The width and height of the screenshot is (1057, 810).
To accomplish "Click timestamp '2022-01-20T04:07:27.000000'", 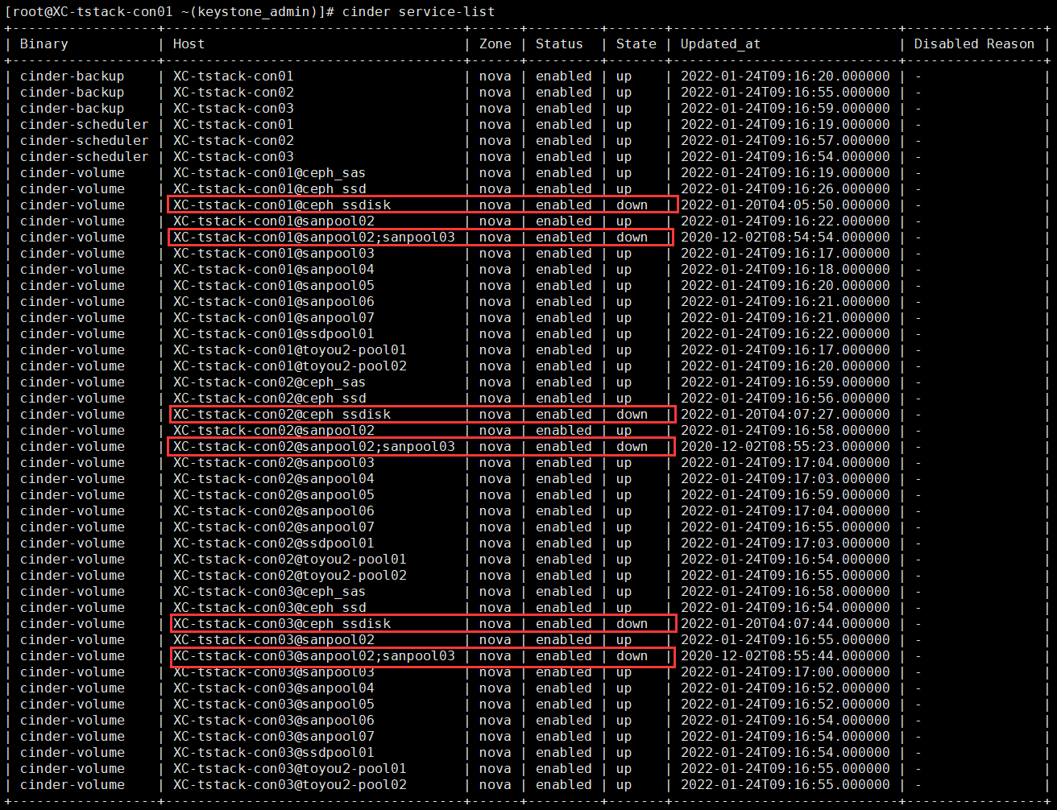I will click(785, 415).
